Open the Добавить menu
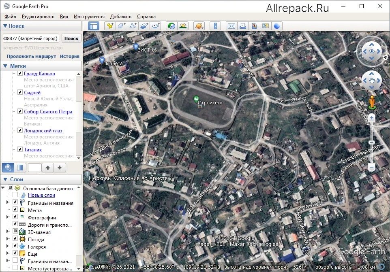The width and height of the screenshot is (390, 272). click(121, 17)
